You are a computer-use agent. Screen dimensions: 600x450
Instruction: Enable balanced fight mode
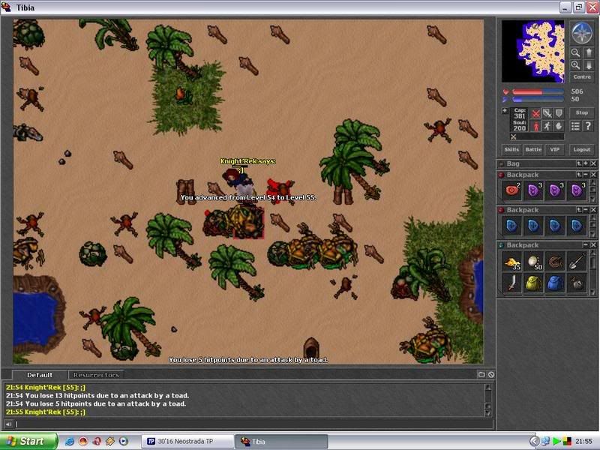(x=547, y=113)
